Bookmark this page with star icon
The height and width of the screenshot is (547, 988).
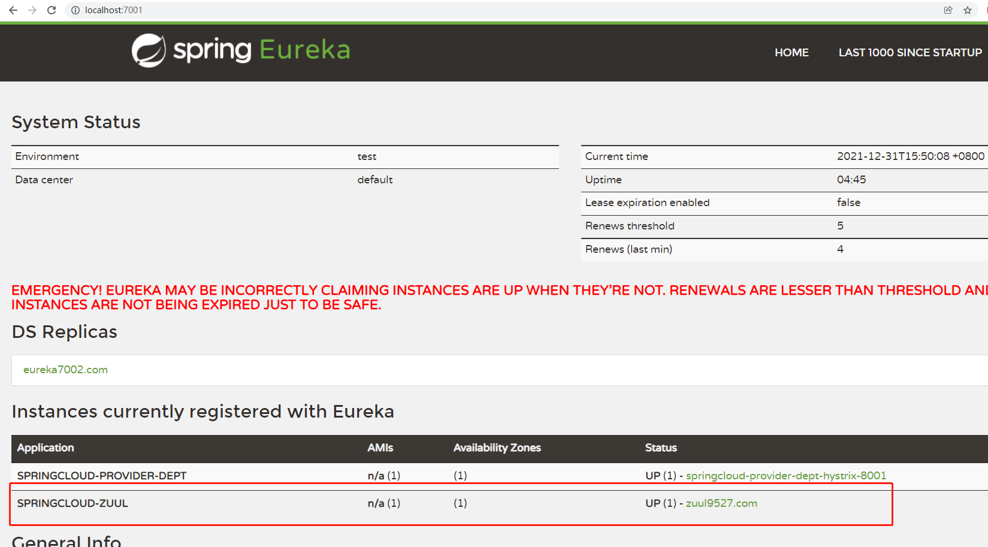tap(968, 10)
